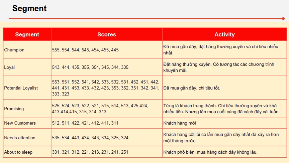The height and width of the screenshot is (163, 289).
Task: Select the "Scores" column header
Action: point(107,34)
